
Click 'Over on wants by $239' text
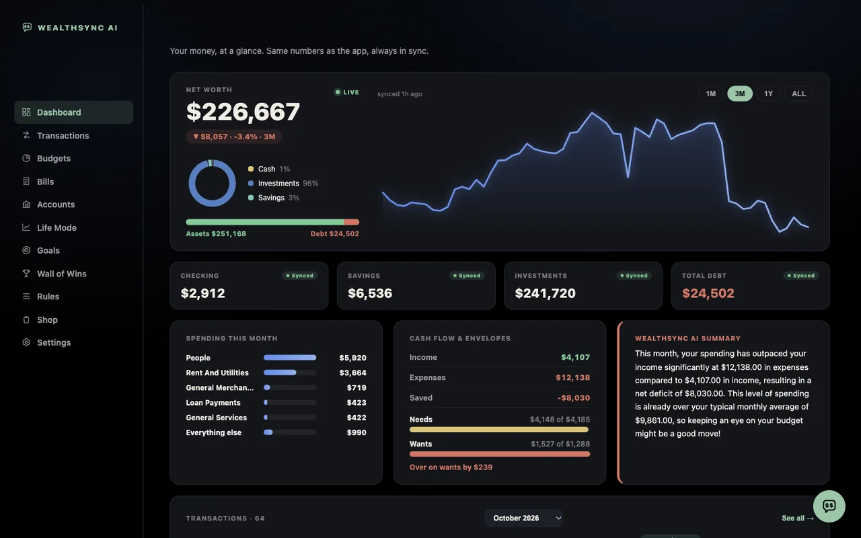click(451, 467)
